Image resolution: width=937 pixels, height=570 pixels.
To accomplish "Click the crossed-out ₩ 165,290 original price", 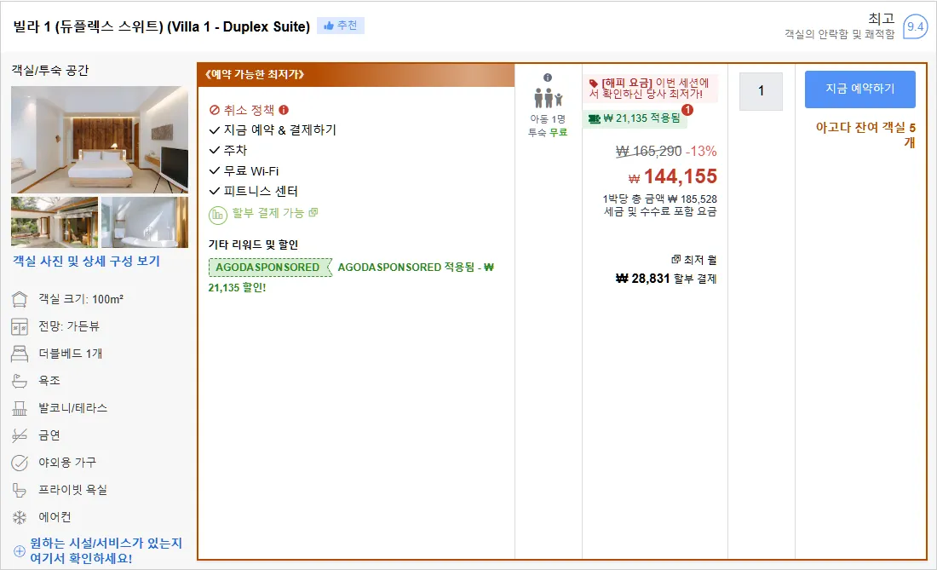I will click(x=649, y=151).
